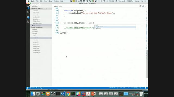Open the Trash in the Dock

(x=141, y=94)
